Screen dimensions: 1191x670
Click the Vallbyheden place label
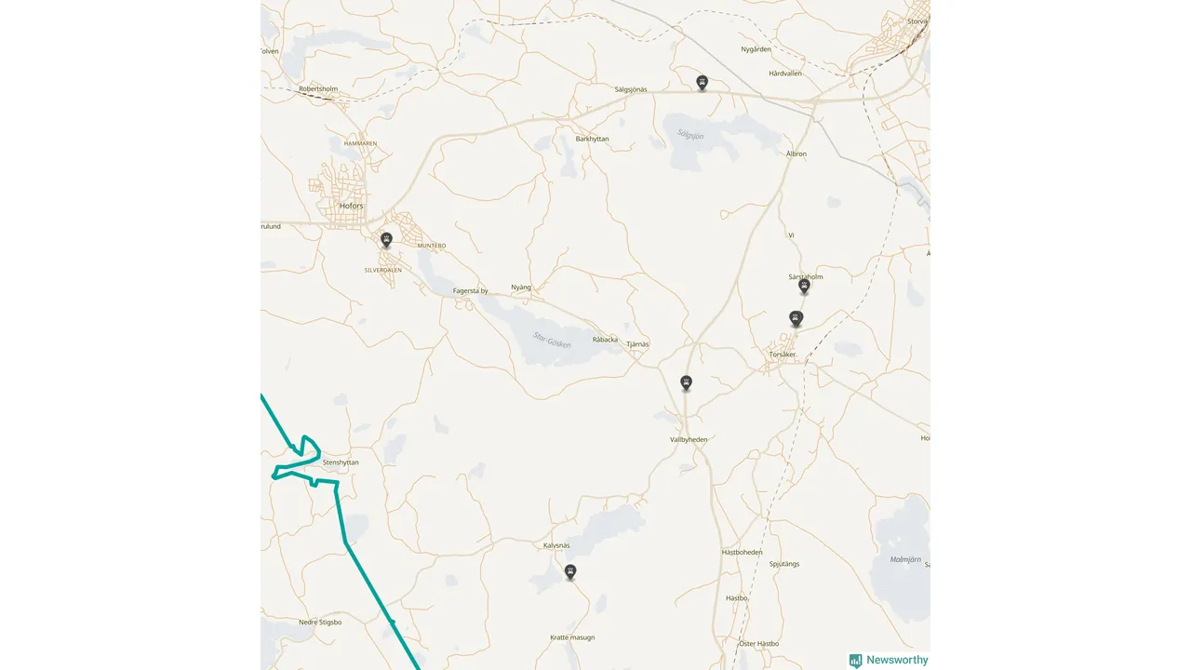pyautogui.click(x=689, y=439)
